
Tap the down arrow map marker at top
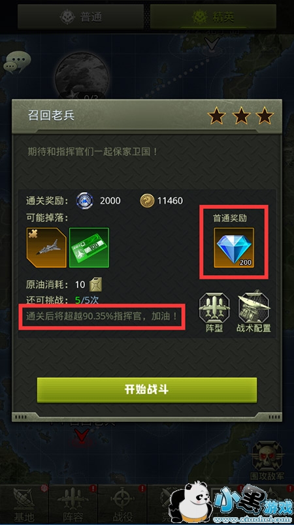coord(212,44)
